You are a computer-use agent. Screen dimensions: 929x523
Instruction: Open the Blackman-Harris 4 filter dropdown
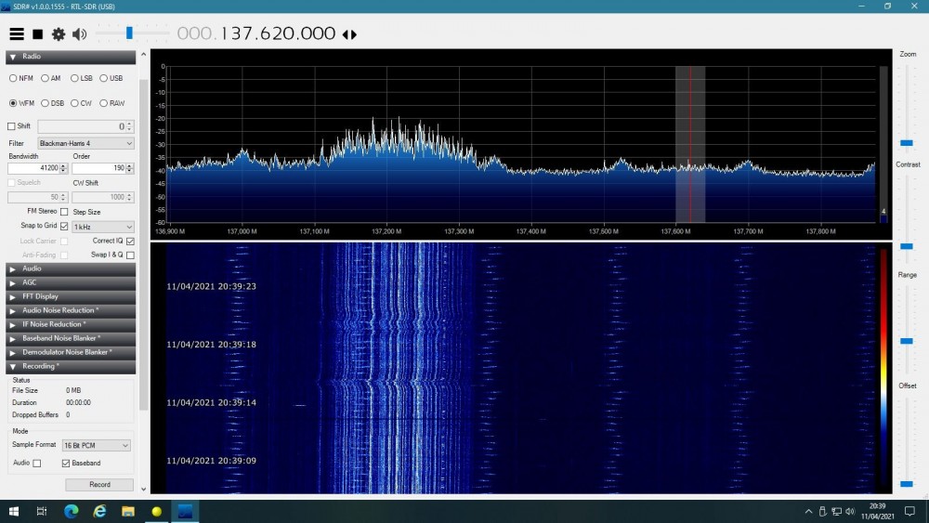(85, 143)
